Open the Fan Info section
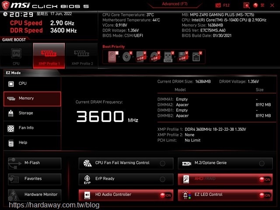The width and height of the screenshot is (280, 210). 32,128
